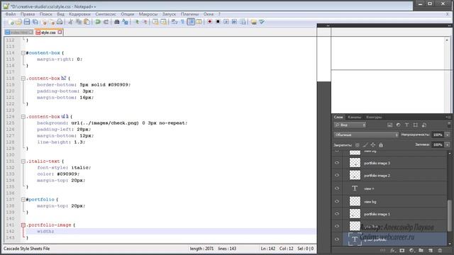454x255 pixels.
Task: Save the current file with the Save icon
Action: [x=27, y=22]
